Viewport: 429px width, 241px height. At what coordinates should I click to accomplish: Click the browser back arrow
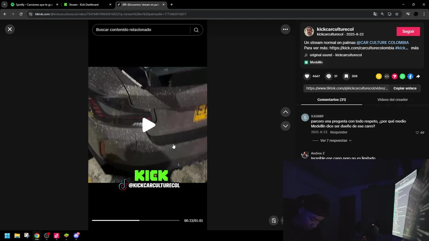pyautogui.click(x=5, y=14)
